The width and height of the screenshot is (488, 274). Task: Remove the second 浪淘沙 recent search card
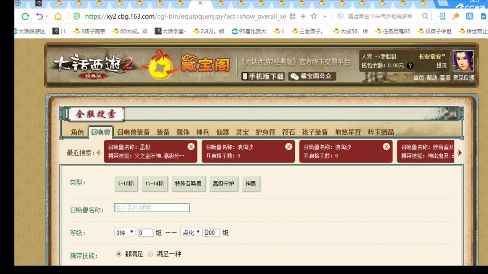click(x=386, y=147)
